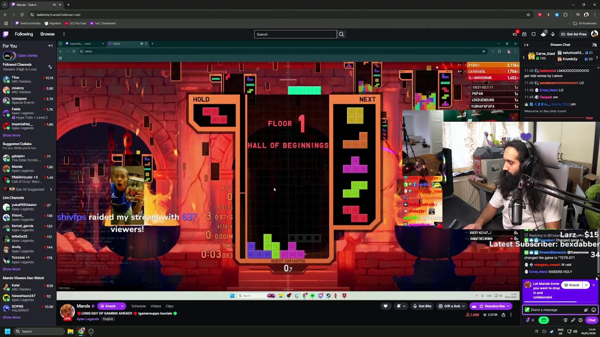Open the top nav more menu

click(64, 34)
